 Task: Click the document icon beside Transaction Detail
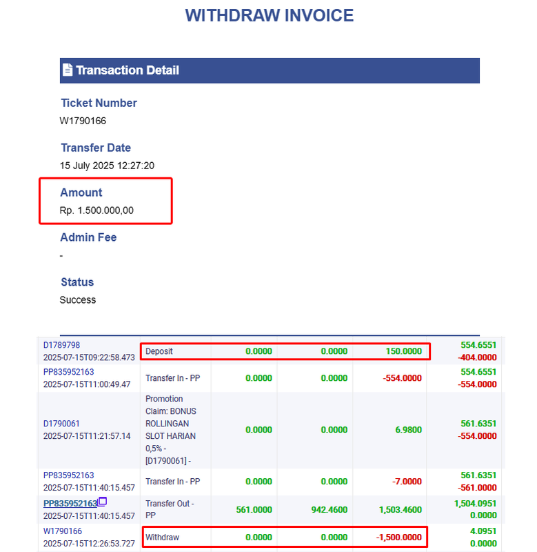67,70
